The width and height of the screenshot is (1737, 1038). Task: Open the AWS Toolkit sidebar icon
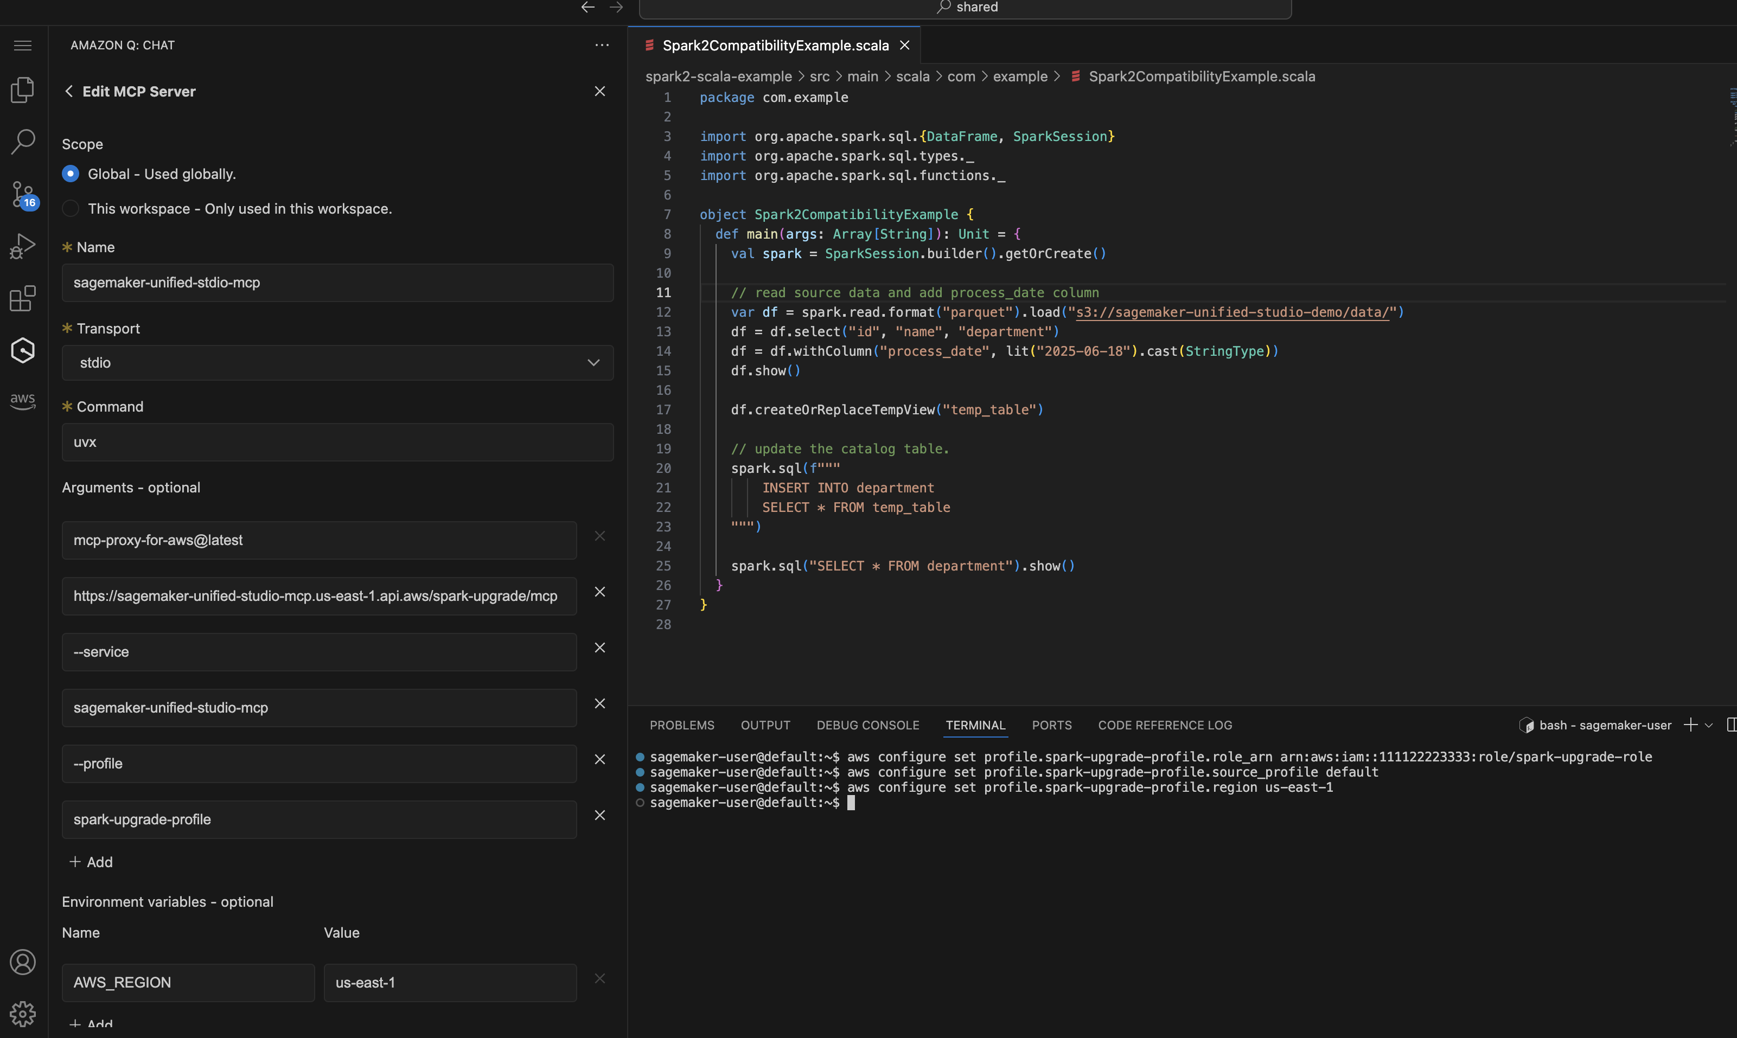pyautogui.click(x=22, y=401)
